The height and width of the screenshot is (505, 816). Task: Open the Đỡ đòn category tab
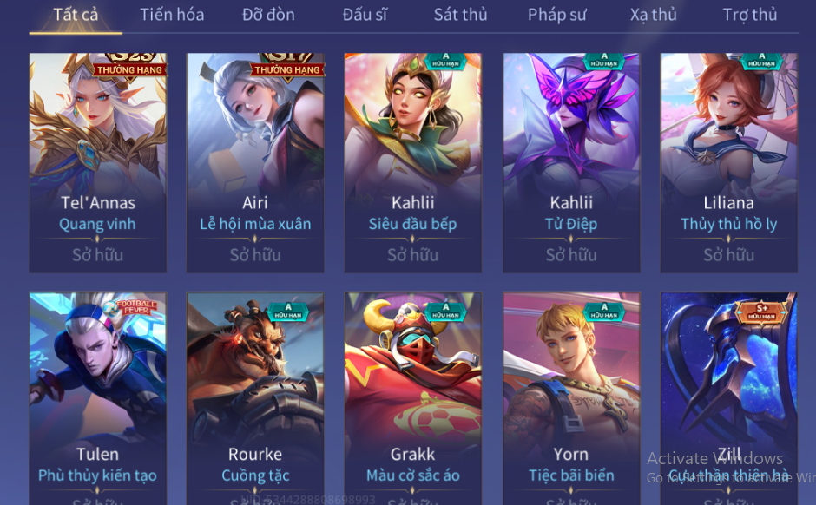268,15
